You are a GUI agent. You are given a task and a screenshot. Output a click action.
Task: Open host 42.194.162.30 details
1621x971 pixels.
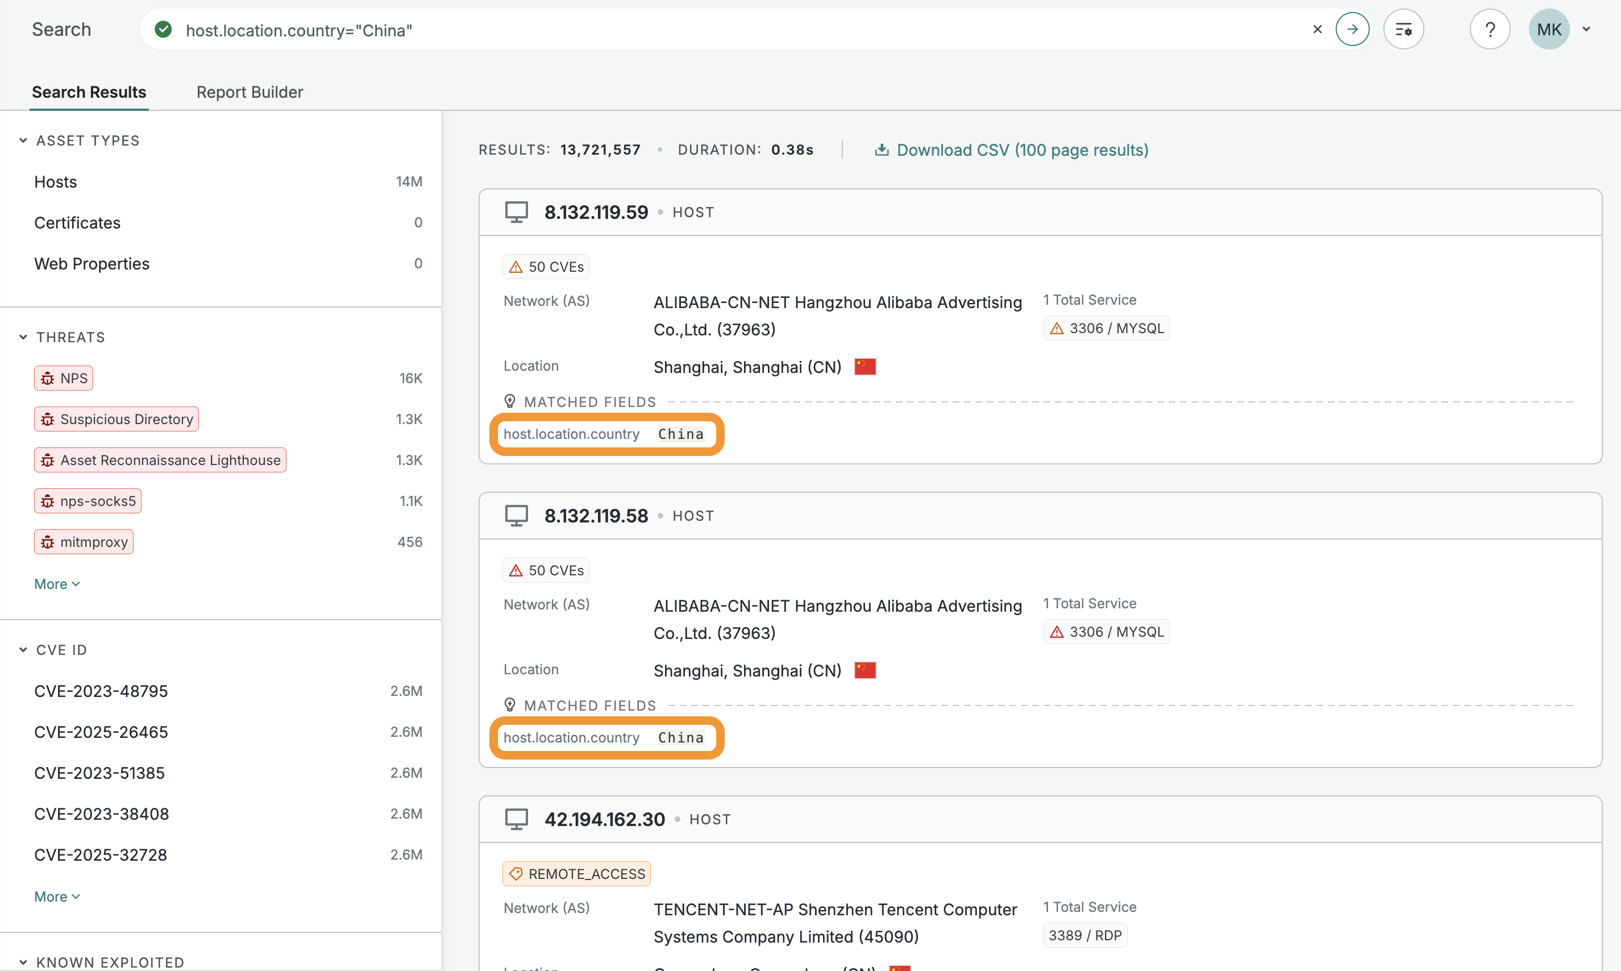pos(604,819)
